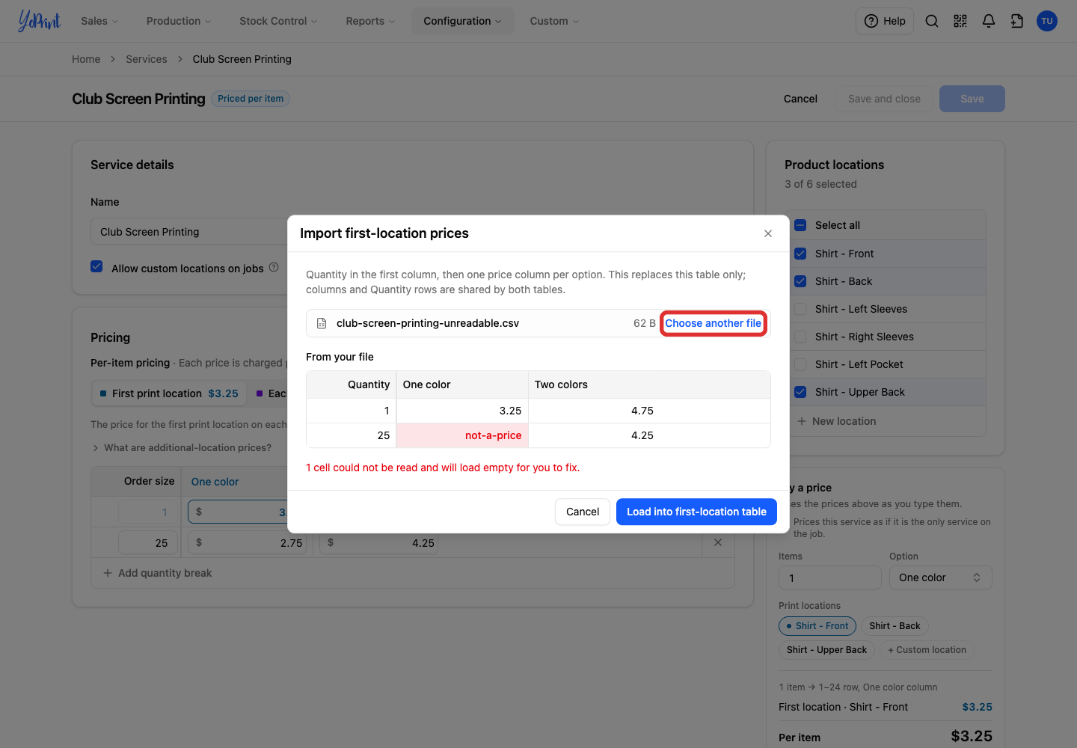Check Shirt - Right Sleeves location
The image size is (1077, 748).
click(800, 337)
